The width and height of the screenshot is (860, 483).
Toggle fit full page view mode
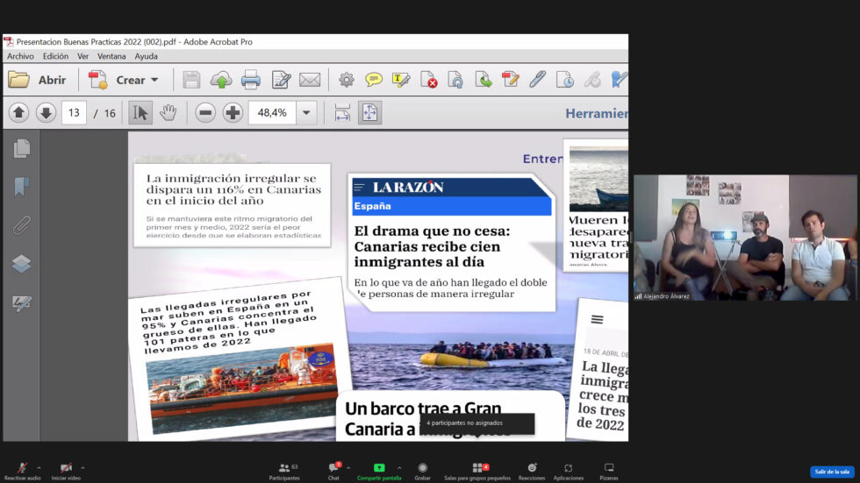click(x=369, y=112)
